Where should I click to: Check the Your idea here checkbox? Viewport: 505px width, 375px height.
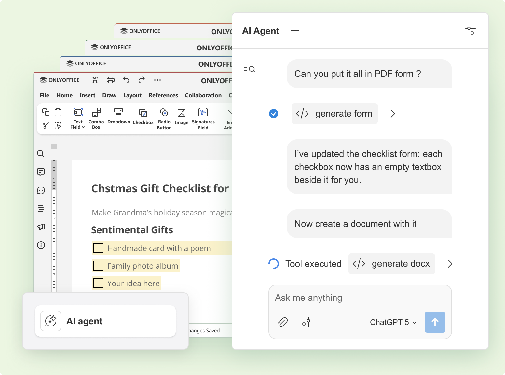click(x=98, y=283)
